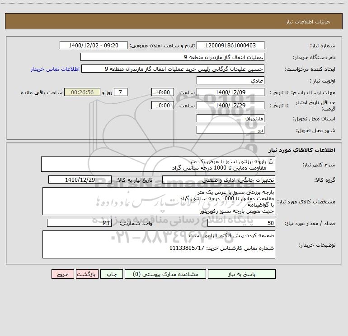
Task: Click the چاپ print button
Action: 112,274
